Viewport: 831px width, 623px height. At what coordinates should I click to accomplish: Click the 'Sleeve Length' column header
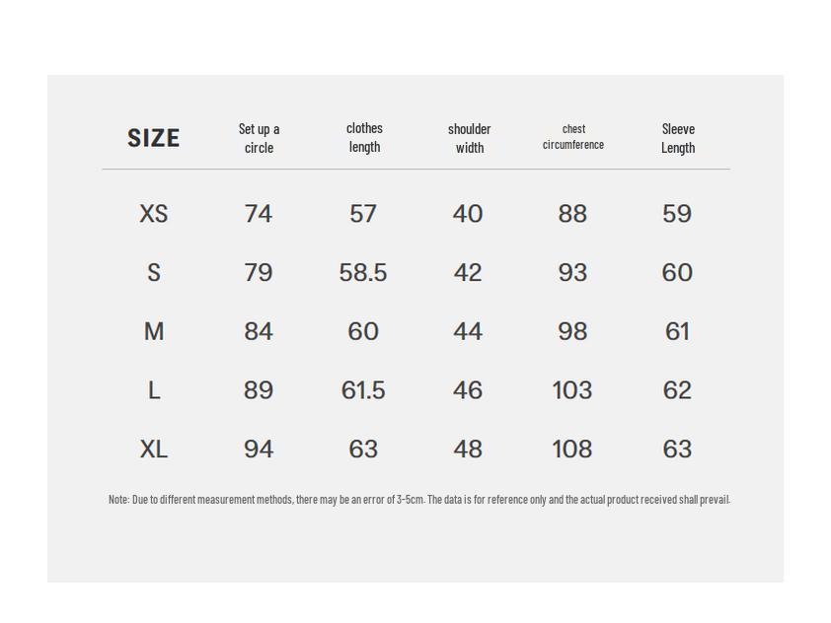tap(678, 138)
